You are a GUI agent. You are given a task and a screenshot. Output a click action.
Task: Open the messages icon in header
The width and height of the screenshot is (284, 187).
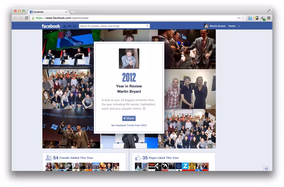(x=70, y=26)
